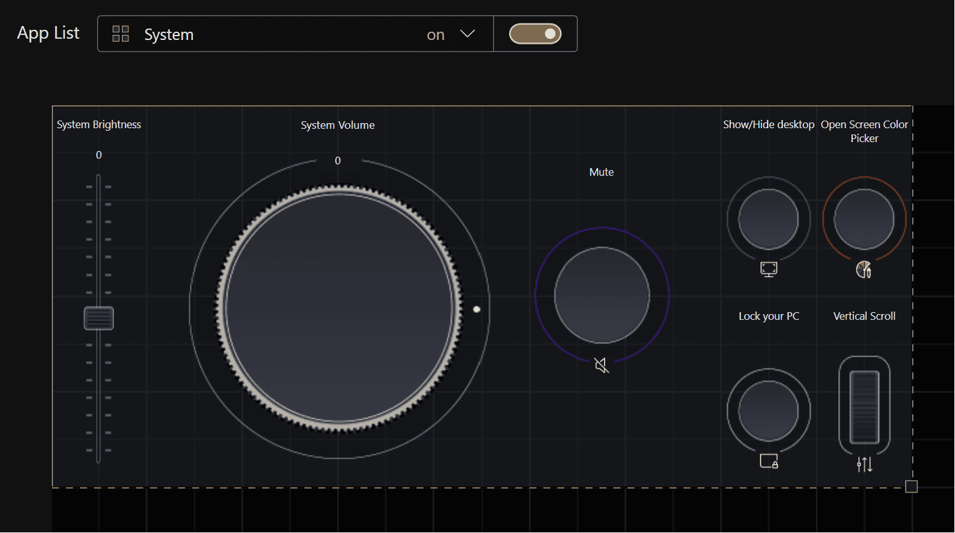Image resolution: width=955 pixels, height=533 pixels.
Task: Click the System Volume dial knob
Action: pos(339,308)
